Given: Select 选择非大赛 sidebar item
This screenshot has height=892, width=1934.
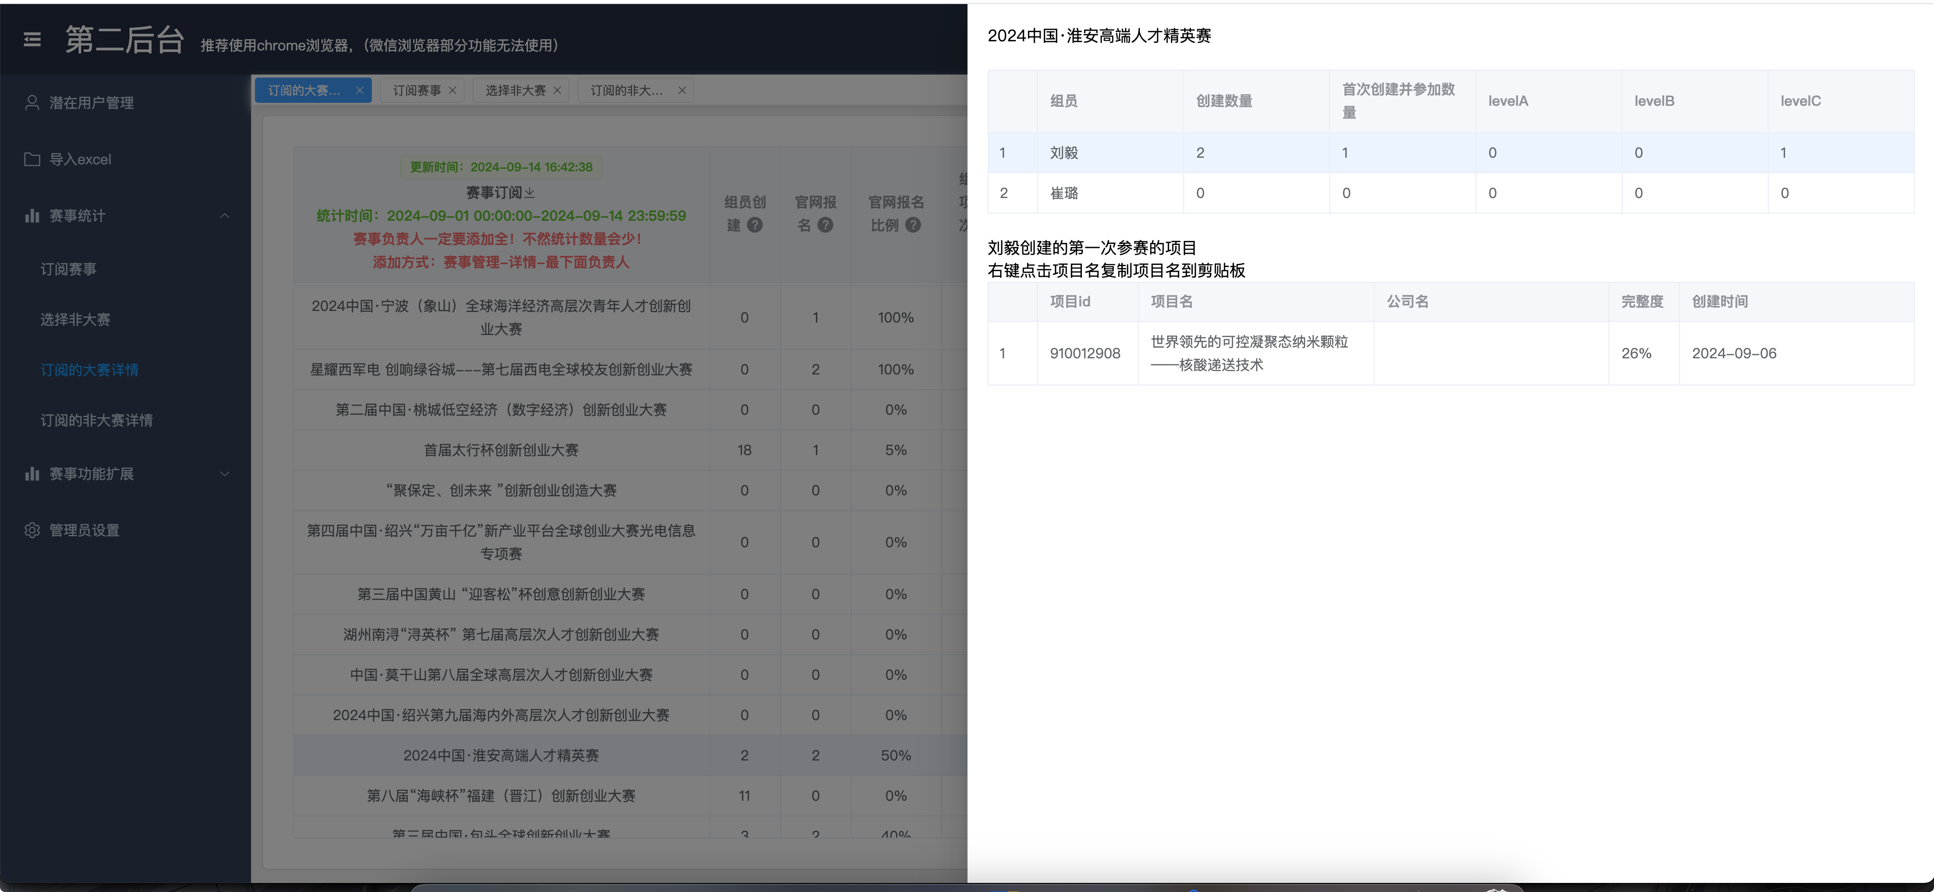Looking at the screenshot, I should [75, 319].
